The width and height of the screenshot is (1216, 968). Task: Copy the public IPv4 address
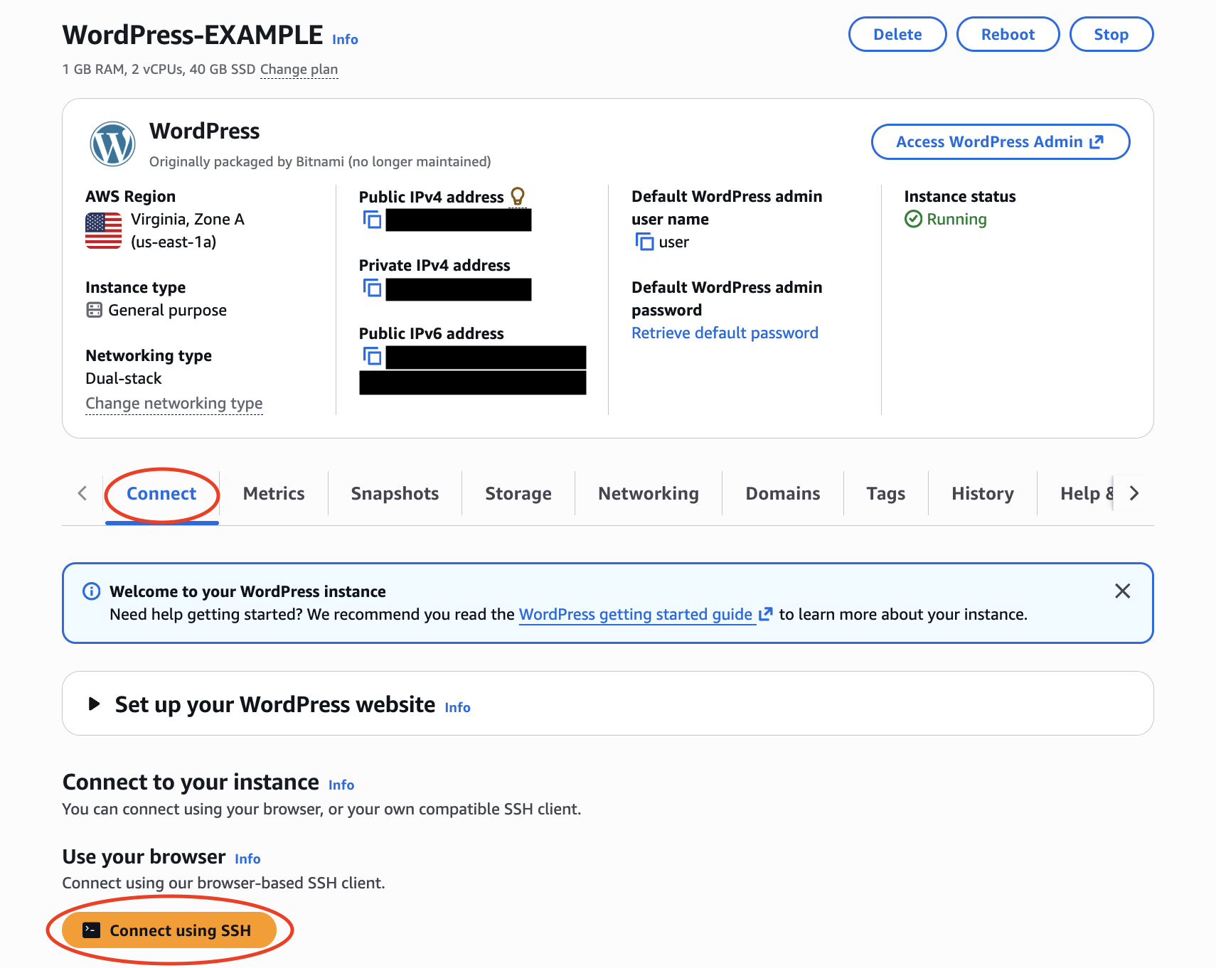pyautogui.click(x=372, y=220)
